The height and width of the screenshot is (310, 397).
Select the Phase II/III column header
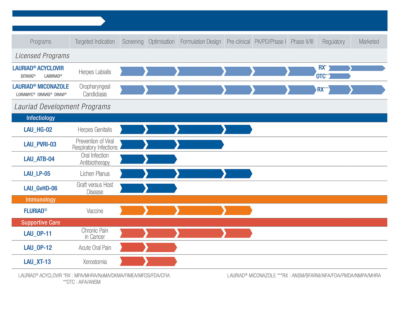coord(302,42)
